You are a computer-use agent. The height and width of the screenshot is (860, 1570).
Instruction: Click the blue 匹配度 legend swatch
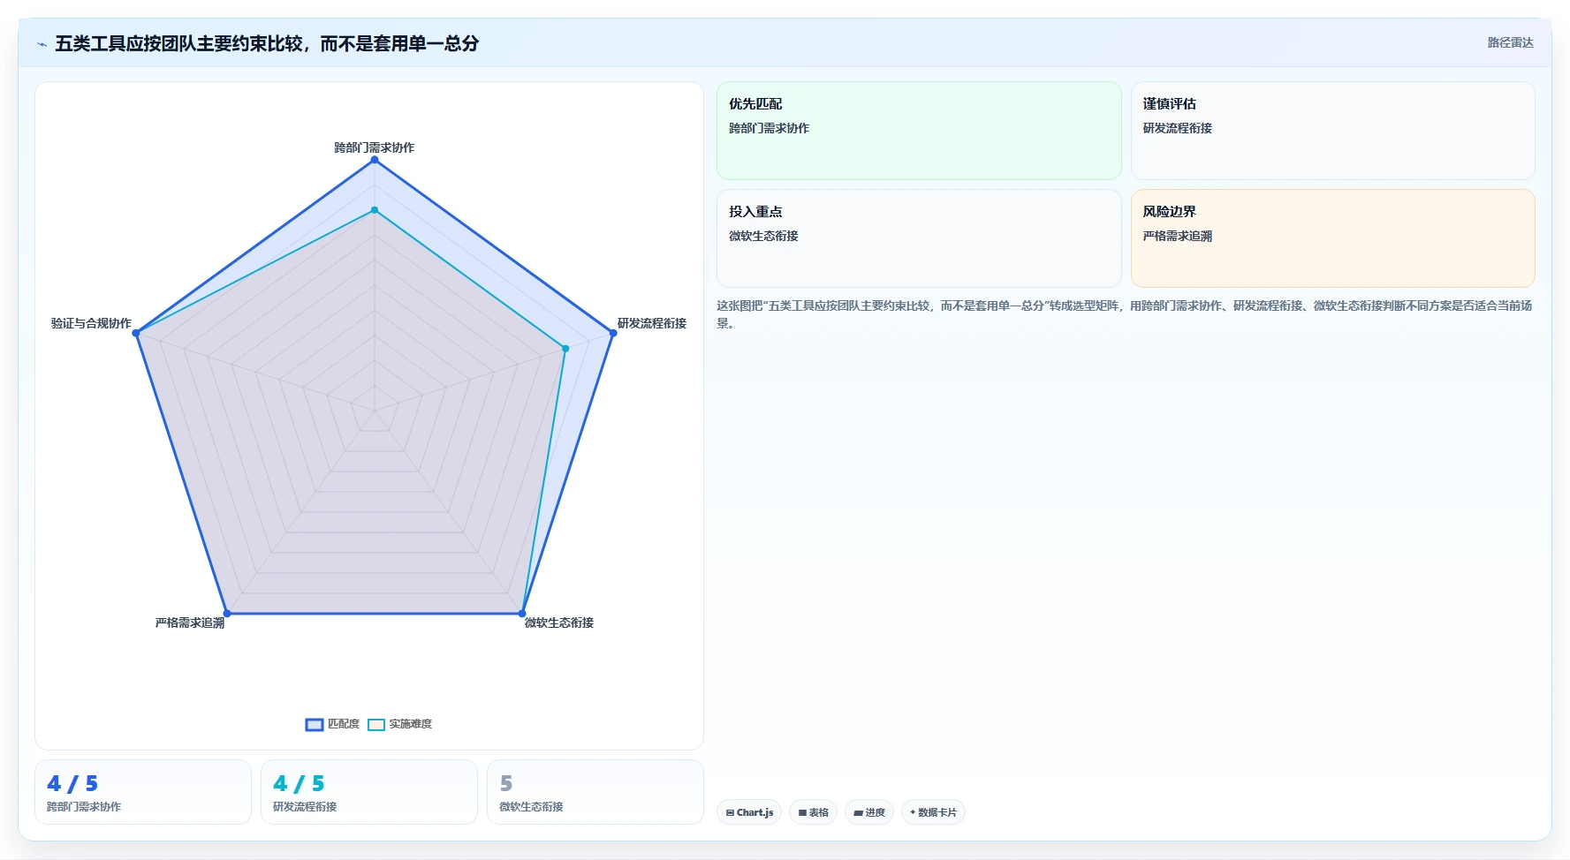(x=315, y=725)
